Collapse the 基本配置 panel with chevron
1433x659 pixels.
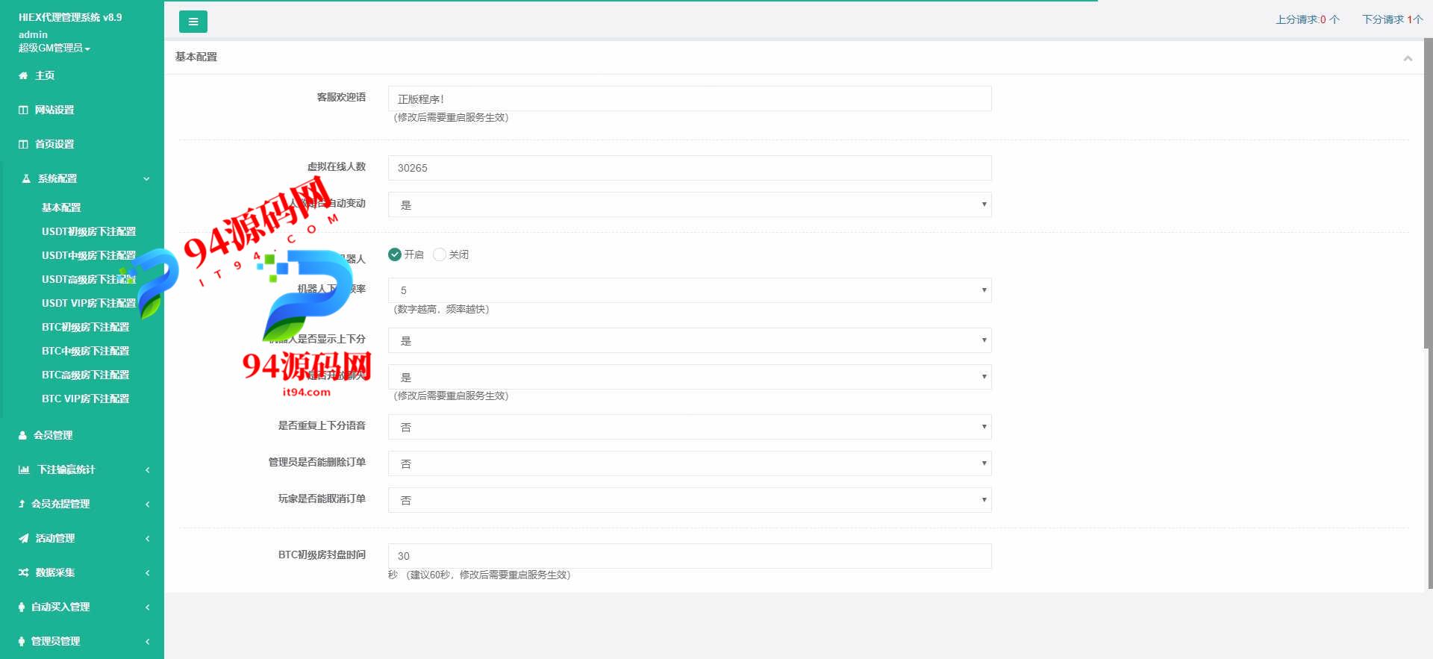pos(1408,57)
